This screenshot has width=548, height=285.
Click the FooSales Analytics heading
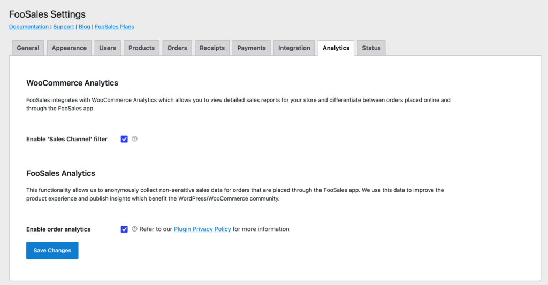pos(61,174)
